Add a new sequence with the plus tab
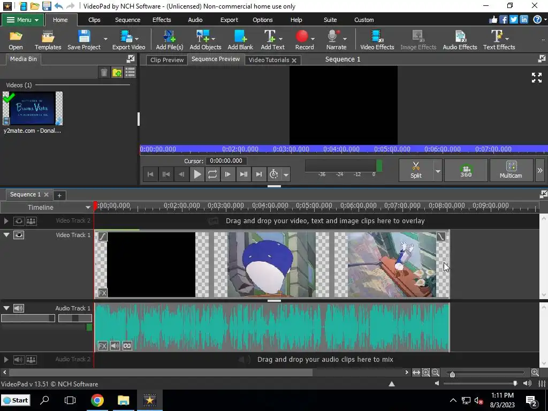This screenshot has height=411, width=548. (x=59, y=195)
